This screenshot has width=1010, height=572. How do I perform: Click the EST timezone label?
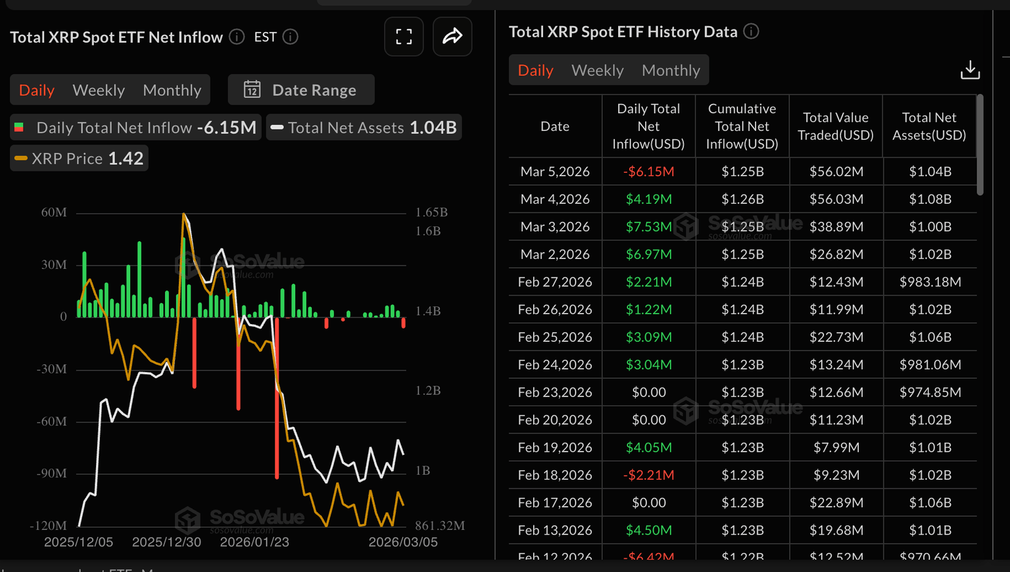click(x=265, y=37)
